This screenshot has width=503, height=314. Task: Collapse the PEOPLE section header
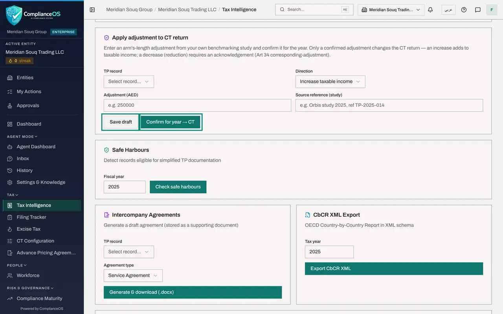tap(17, 265)
